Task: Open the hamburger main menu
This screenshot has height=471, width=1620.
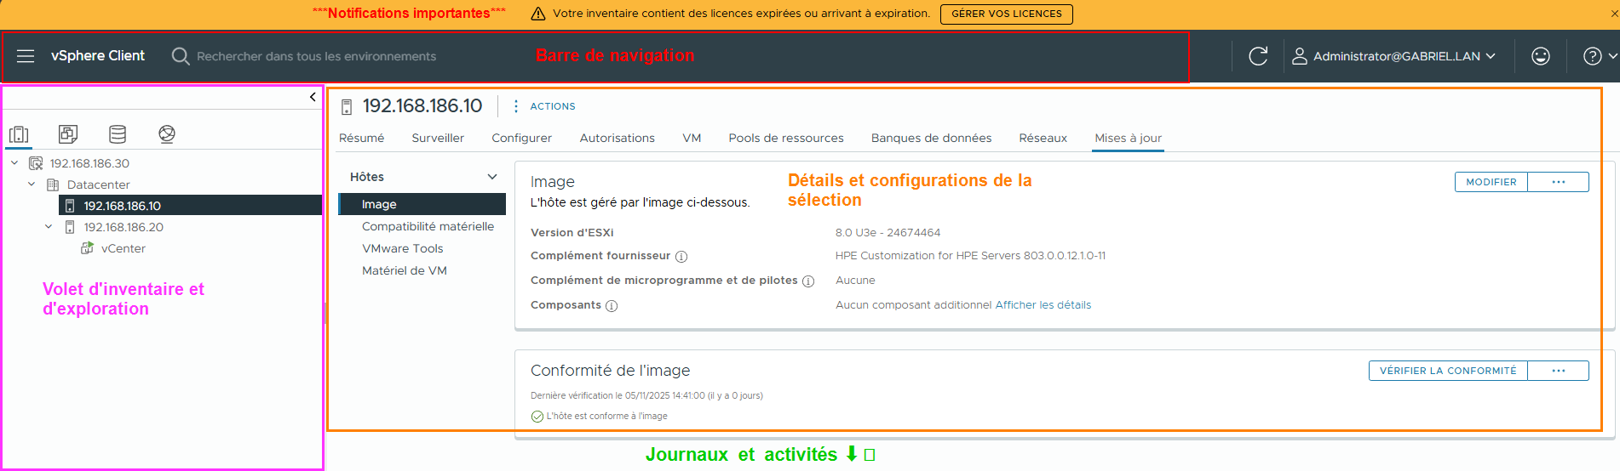Action: pos(26,56)
